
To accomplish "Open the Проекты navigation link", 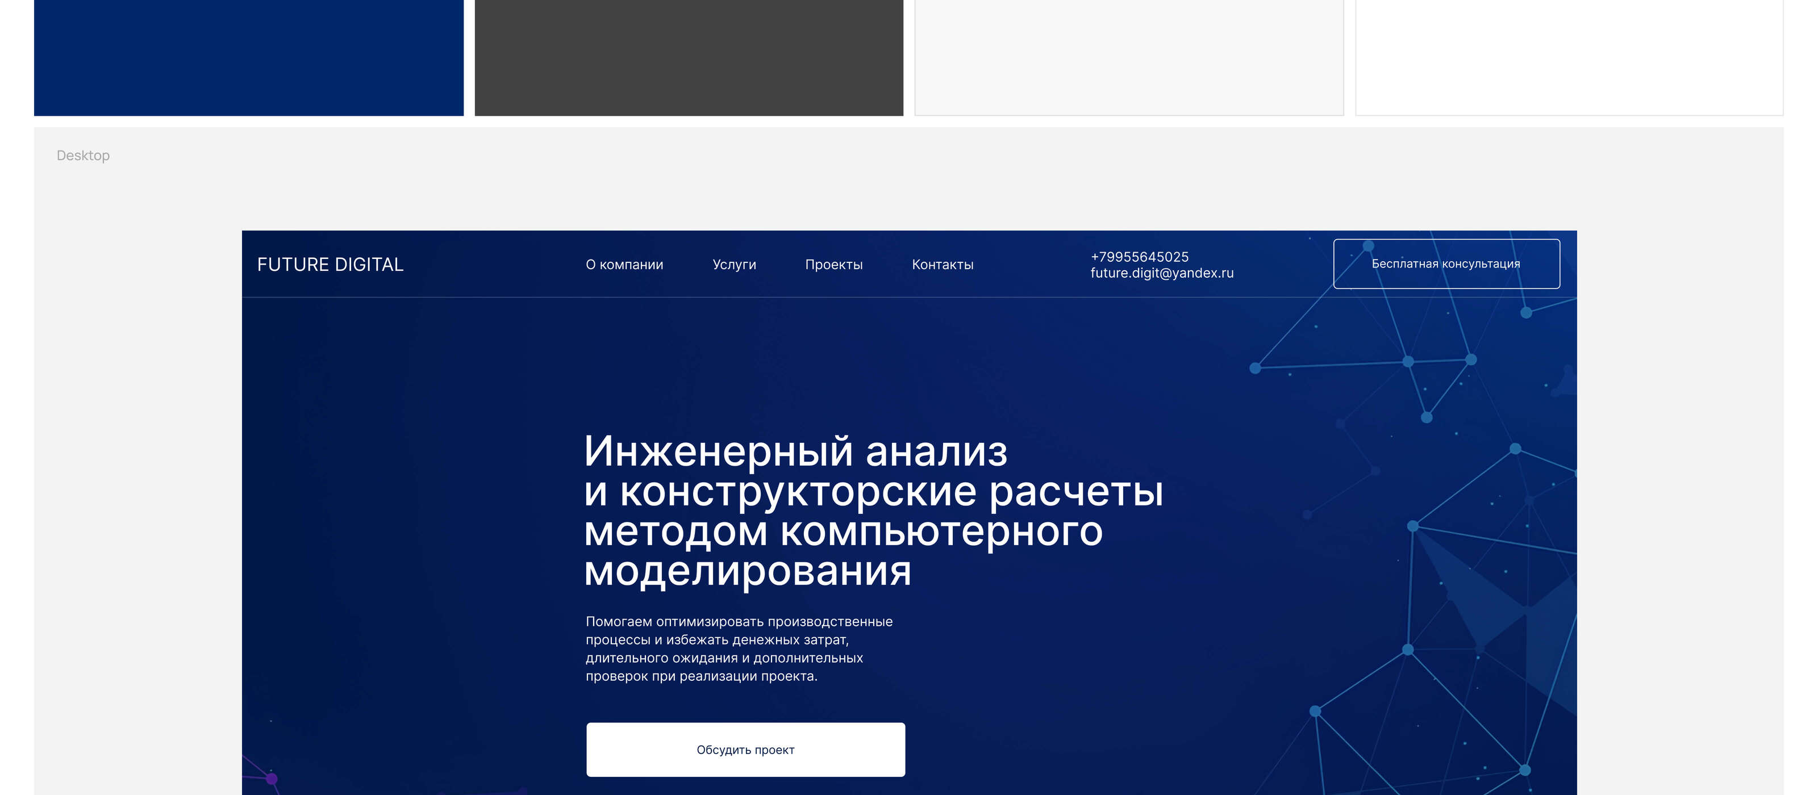I will 833,265.
